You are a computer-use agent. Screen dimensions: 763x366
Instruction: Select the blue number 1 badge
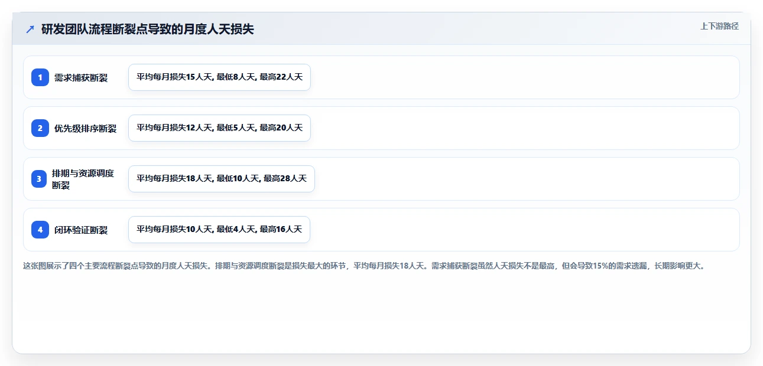(40, 77)
